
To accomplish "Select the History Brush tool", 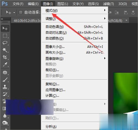I will (5, 94).
